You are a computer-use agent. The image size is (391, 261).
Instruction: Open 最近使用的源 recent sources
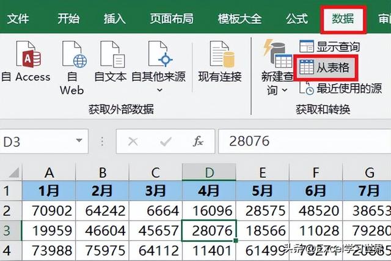click(340, 89)
